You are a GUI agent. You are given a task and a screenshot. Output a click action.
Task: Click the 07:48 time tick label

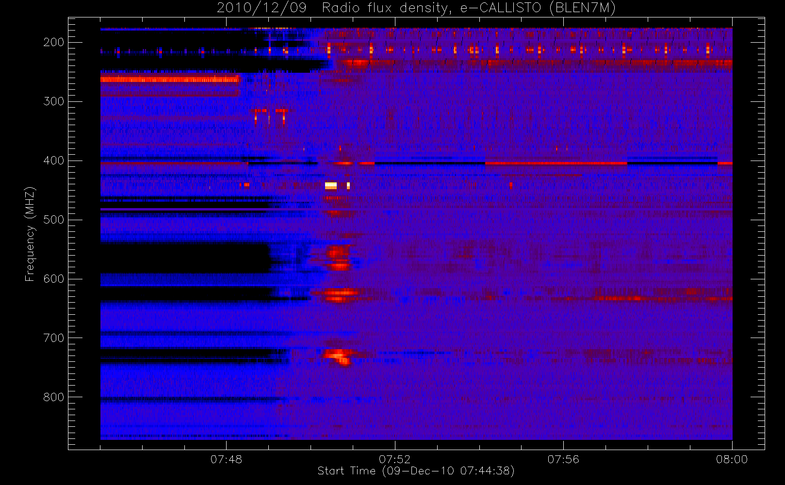(226, 459)
